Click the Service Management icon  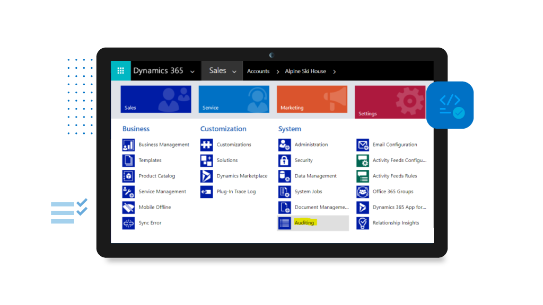pyautogui.click(x=128, y=192)
